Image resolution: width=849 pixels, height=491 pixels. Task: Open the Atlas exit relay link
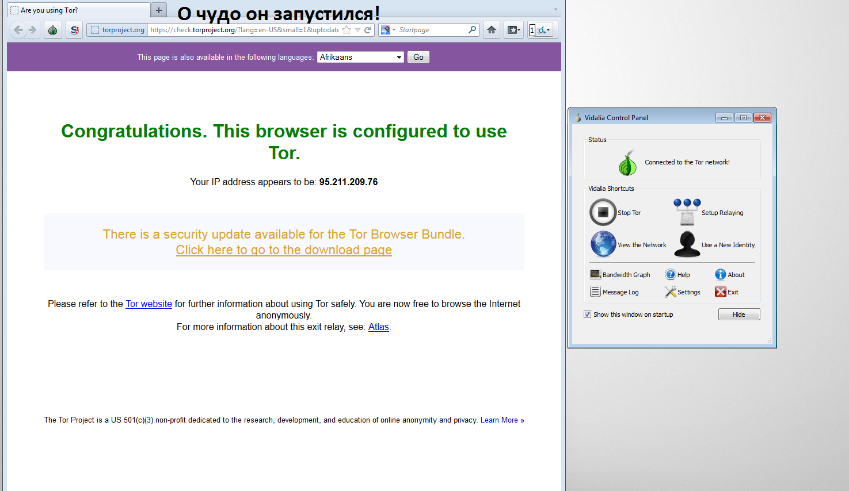[x=378, y=327]
